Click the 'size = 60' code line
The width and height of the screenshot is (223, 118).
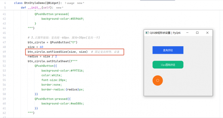tap(35, 47)
